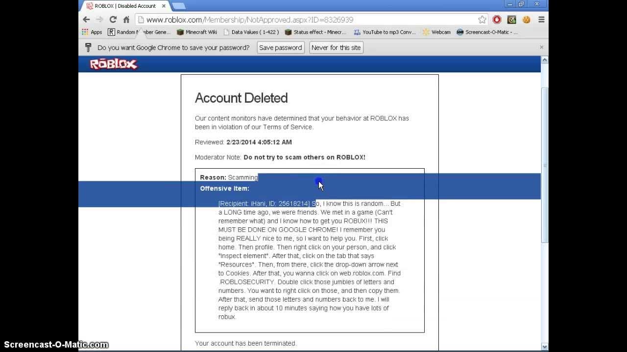
Task: Go back with the browser back arrow
Action: point(86,20)
